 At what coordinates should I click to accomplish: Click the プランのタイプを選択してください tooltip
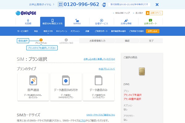pos(42,48)
